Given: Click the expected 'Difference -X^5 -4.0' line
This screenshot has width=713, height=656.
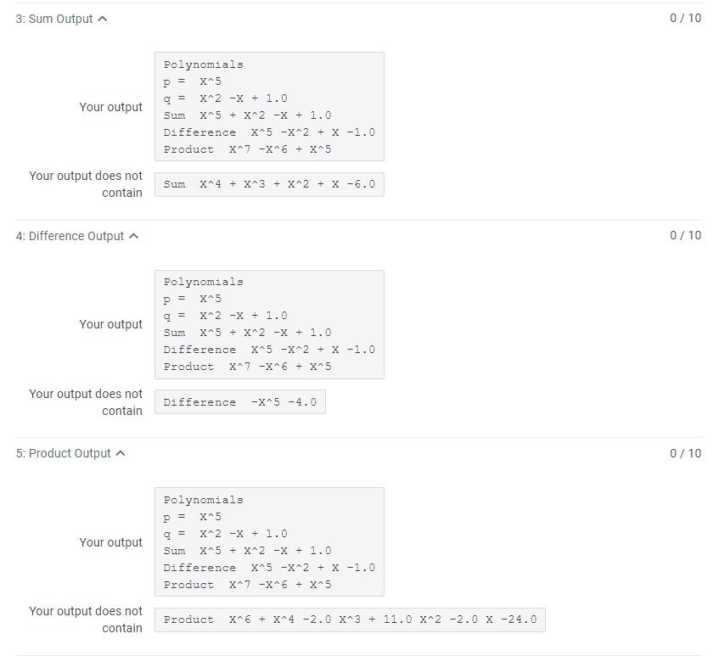Looking at the screenshot, I should 240,402.
